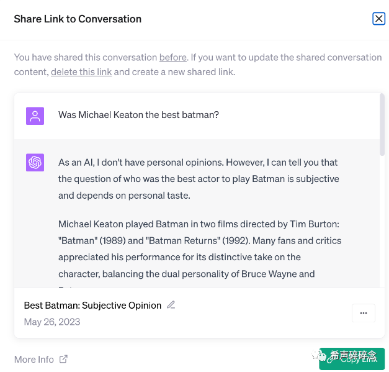Click the May 26, 2023 date
The height and width of the screenshot is (372, 389).
52,322
